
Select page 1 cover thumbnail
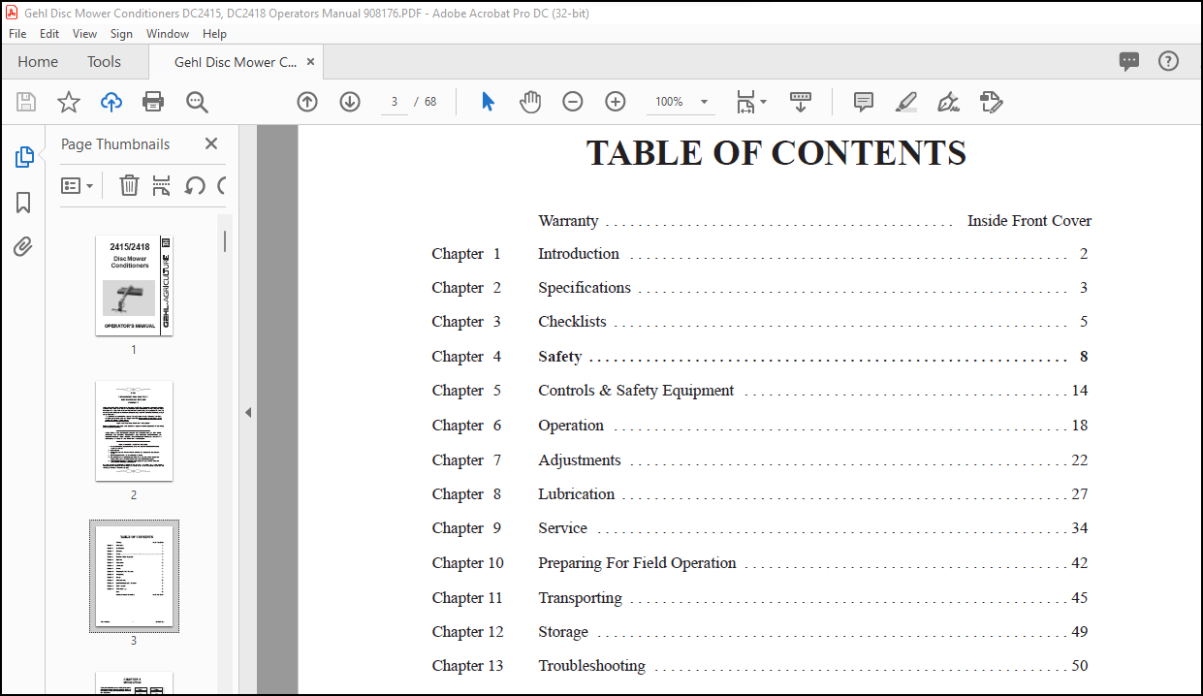coord(134,285)
